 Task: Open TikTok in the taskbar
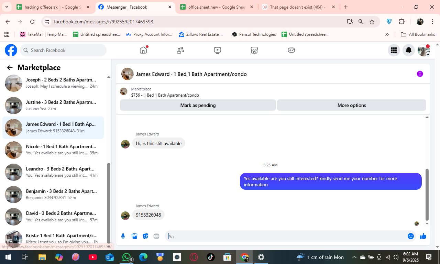[211, 257]
